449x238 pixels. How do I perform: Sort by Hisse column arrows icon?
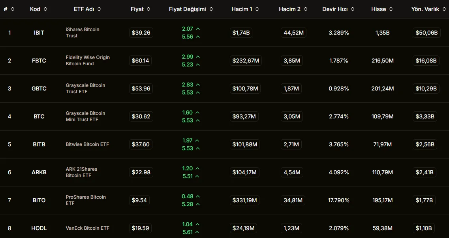coord(391,9)
